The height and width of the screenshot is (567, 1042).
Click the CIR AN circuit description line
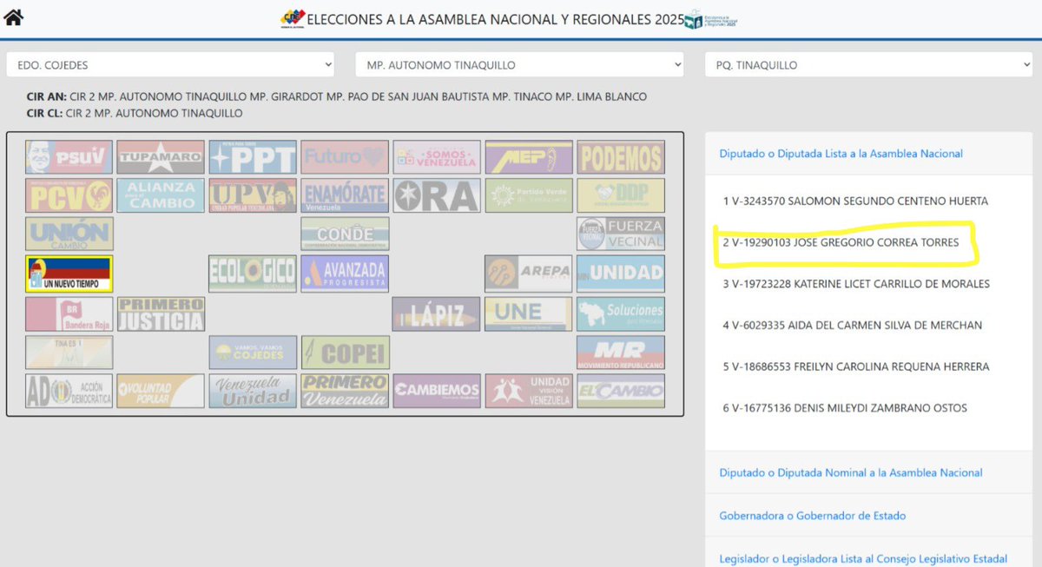coord(337,96)
